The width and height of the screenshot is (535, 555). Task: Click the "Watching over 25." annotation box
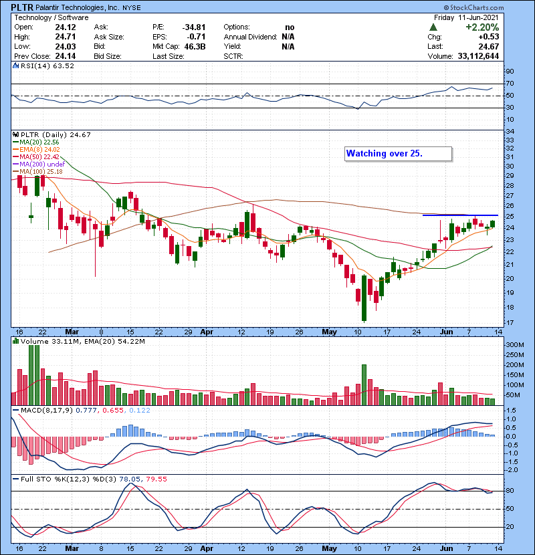[x=399, y=154]
